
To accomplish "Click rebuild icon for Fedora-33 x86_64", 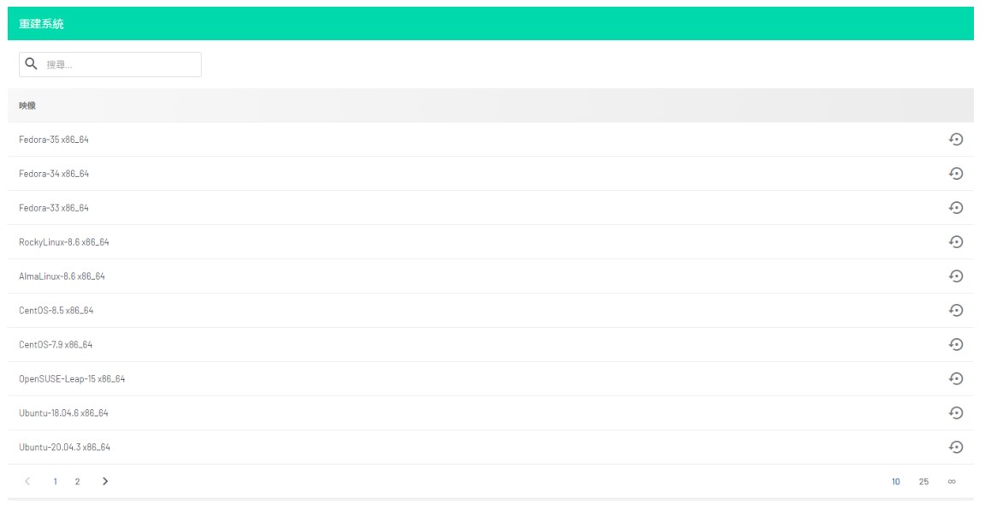I will (957, 208).
